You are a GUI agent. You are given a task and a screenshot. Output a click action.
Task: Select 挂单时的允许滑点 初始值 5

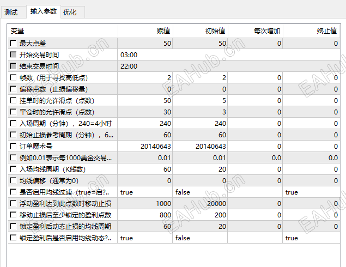coord(200,101)
